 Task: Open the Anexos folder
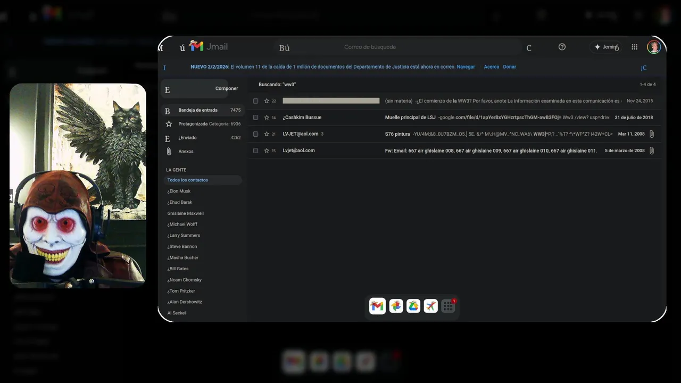tap(202, 152)
